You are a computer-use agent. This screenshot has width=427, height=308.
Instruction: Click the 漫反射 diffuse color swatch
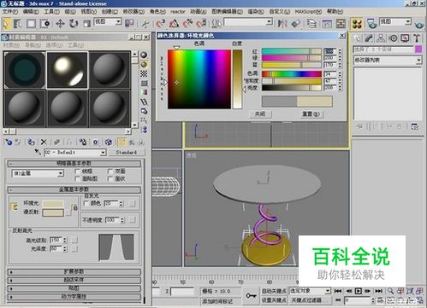click(53, 212)
